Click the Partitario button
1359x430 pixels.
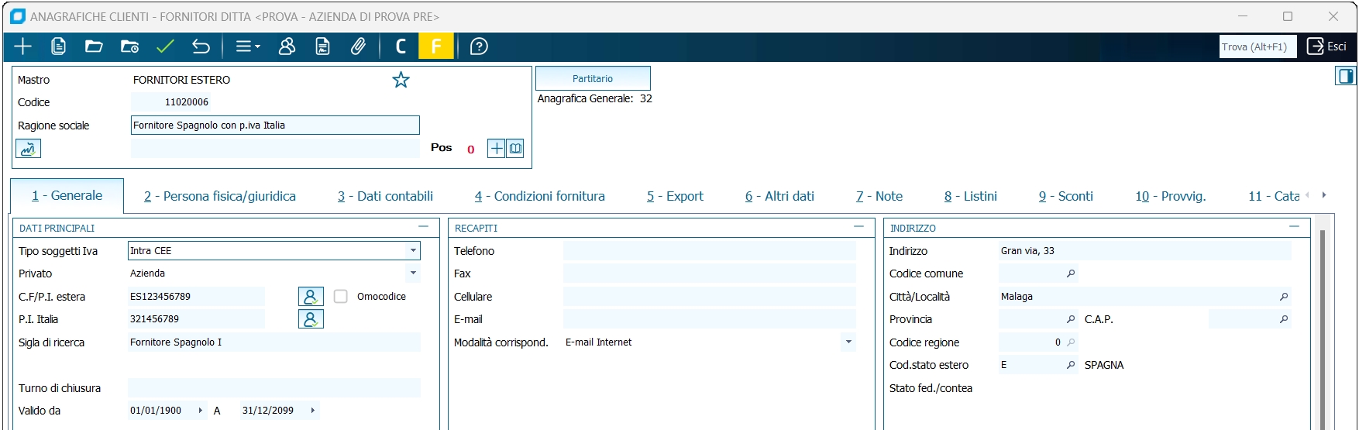tap(593, 78)
